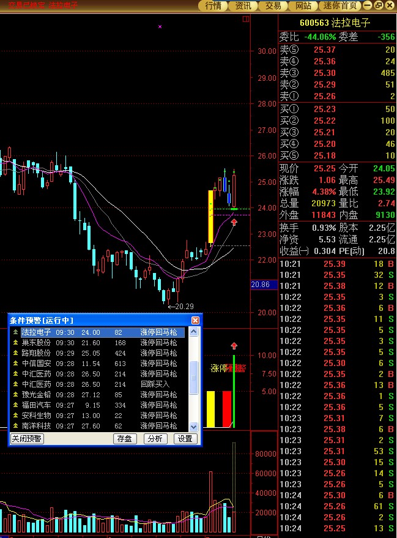Screen dimensions: 397x538
Task: Click the 委比 value -44.06%
Action: click(320, 37)
